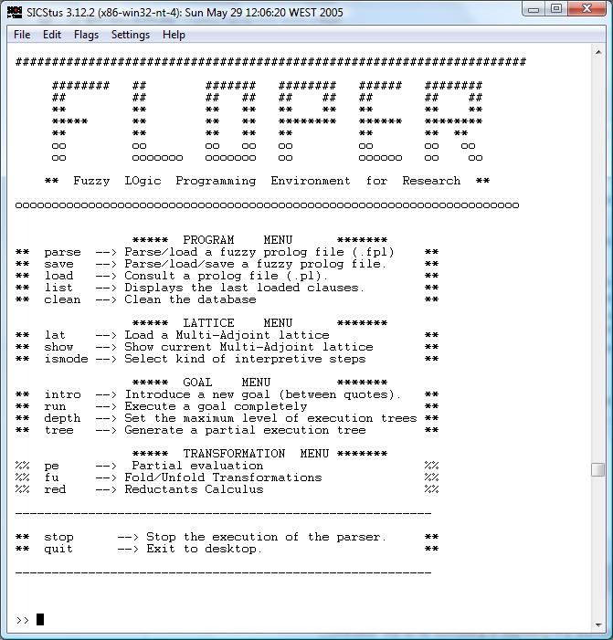Click 'Reductants Calculus' text
This screenshot has height=640, width=613.
194,489
